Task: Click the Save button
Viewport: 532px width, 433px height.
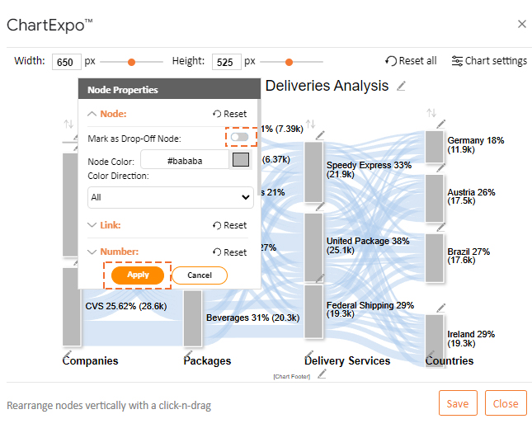Action: (458, 403)
